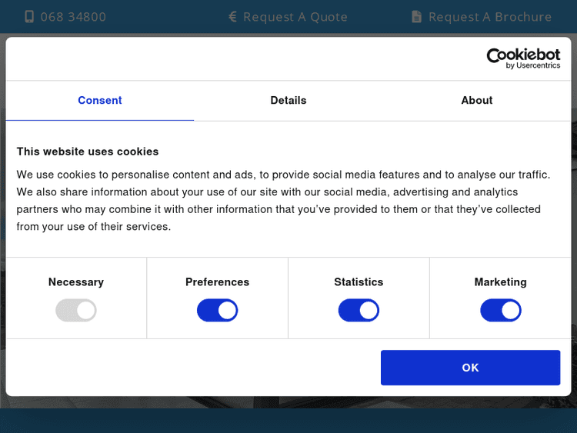Click the Statistics category label
The width and height of the screenshot is (577, 433).
point(359,282)
